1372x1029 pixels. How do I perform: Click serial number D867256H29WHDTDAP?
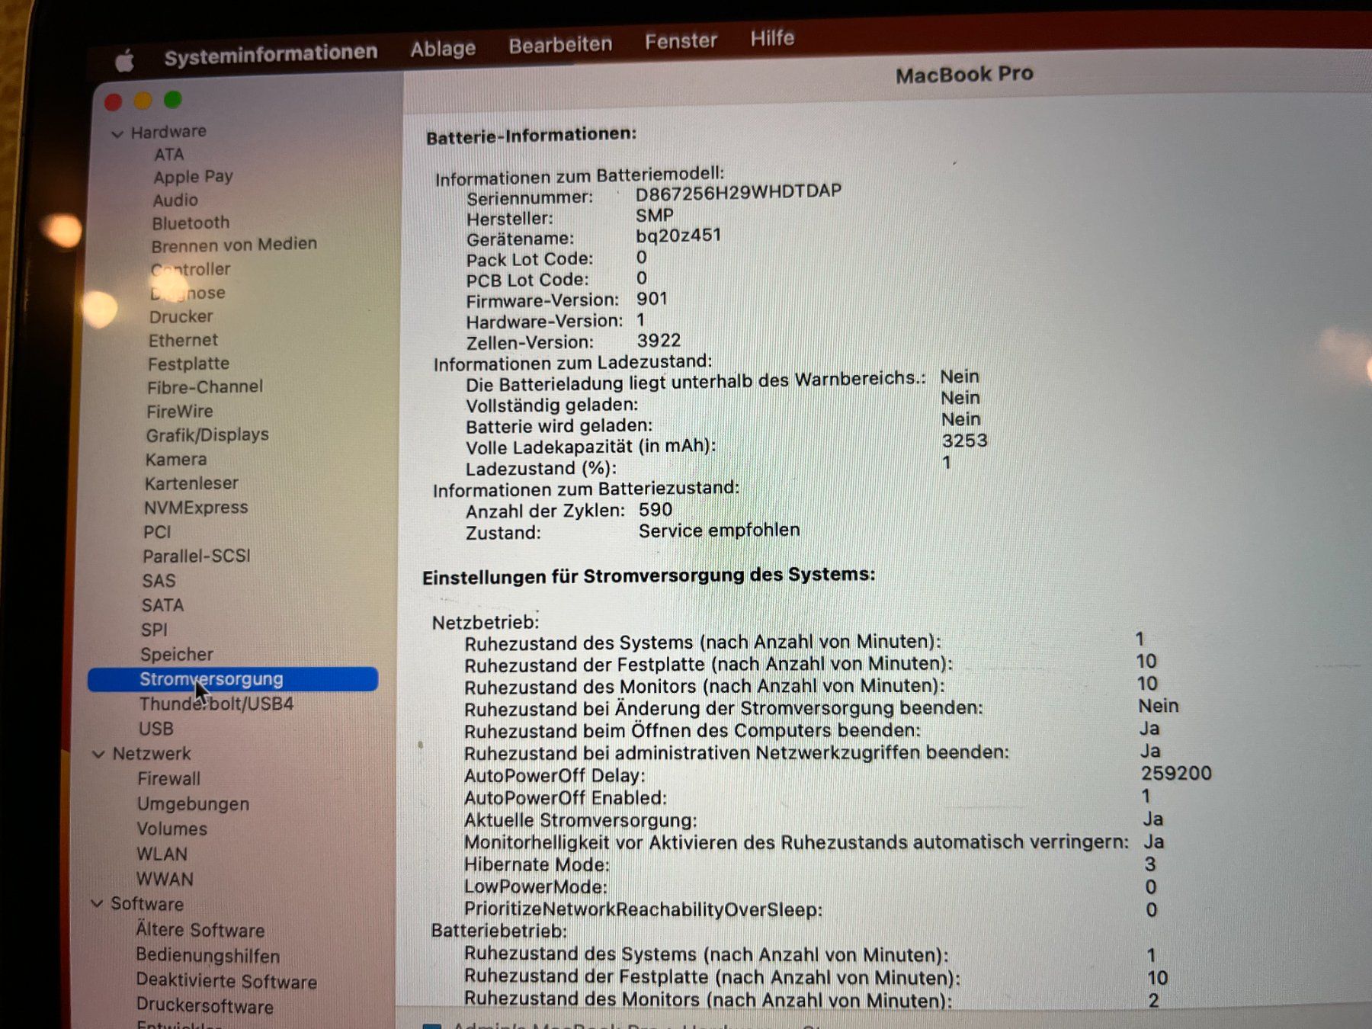[x=739, y=191]
